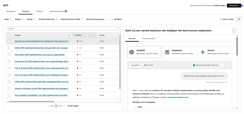The width and height of the screenshot is (244, 114).
Task: Check the 'Welke CRM-implementatie gebruiken' row
Action: (x=9, y=82)
